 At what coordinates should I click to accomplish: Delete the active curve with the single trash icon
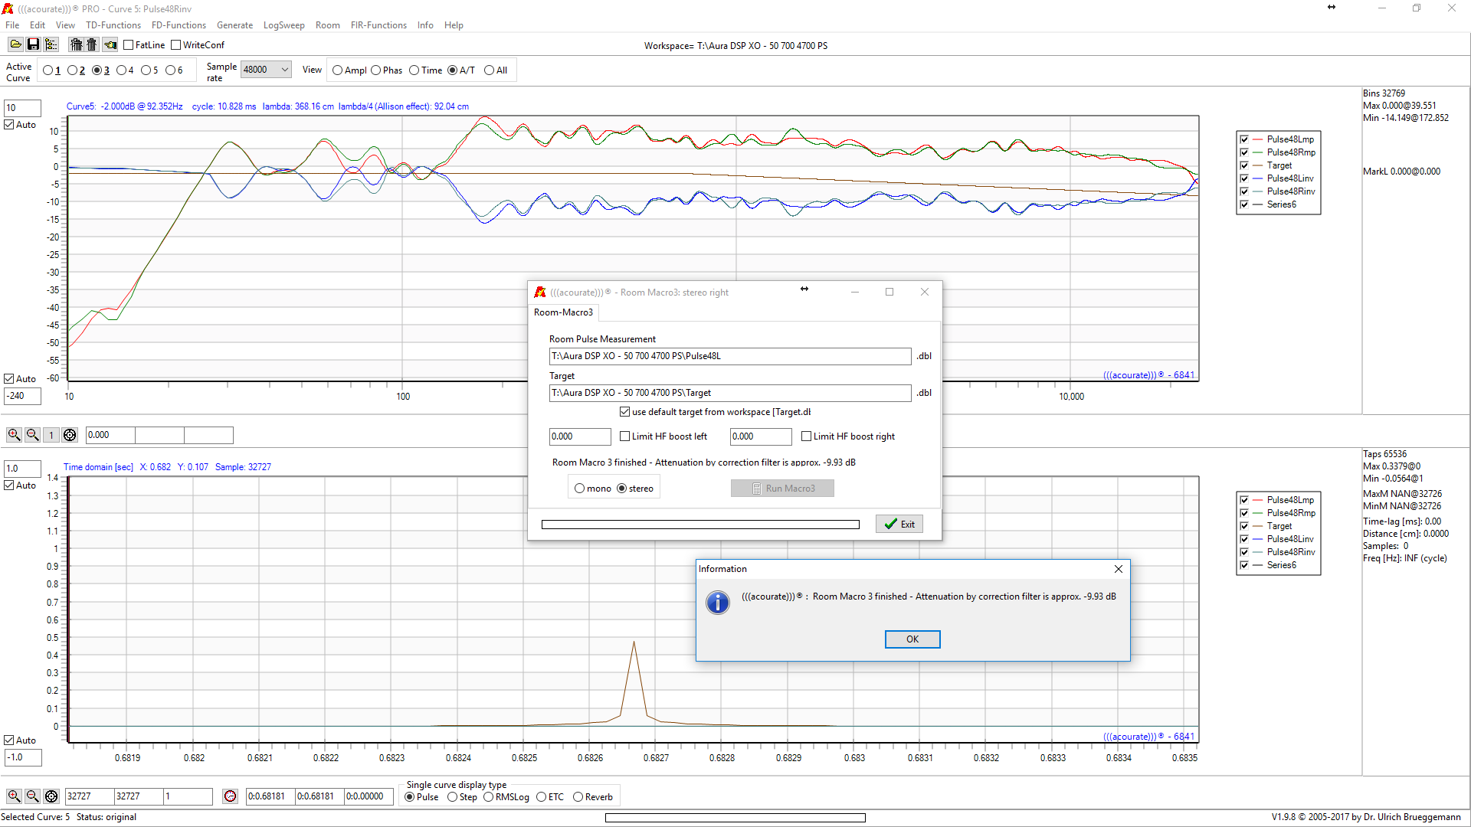coord(92,45)
